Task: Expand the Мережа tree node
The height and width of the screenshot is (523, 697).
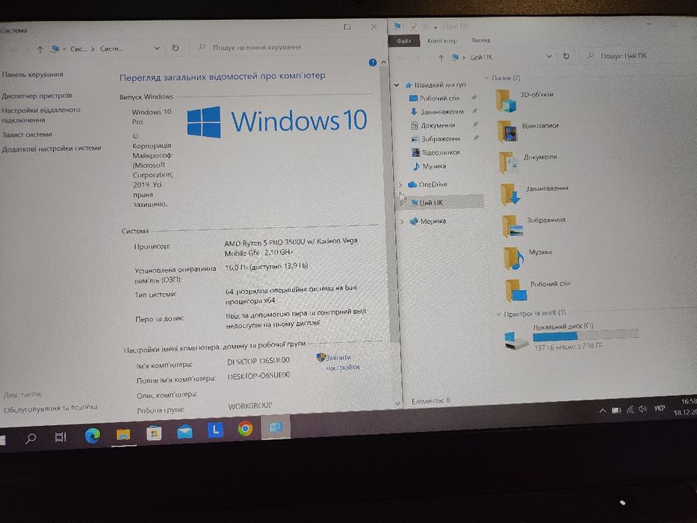Action: click(402, 221)
